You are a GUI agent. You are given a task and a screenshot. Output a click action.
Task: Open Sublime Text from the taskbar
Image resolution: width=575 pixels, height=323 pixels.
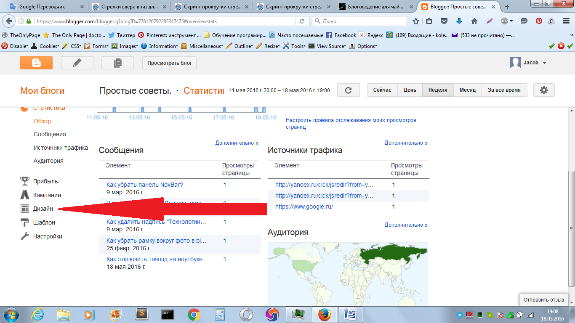pos(142,315)
